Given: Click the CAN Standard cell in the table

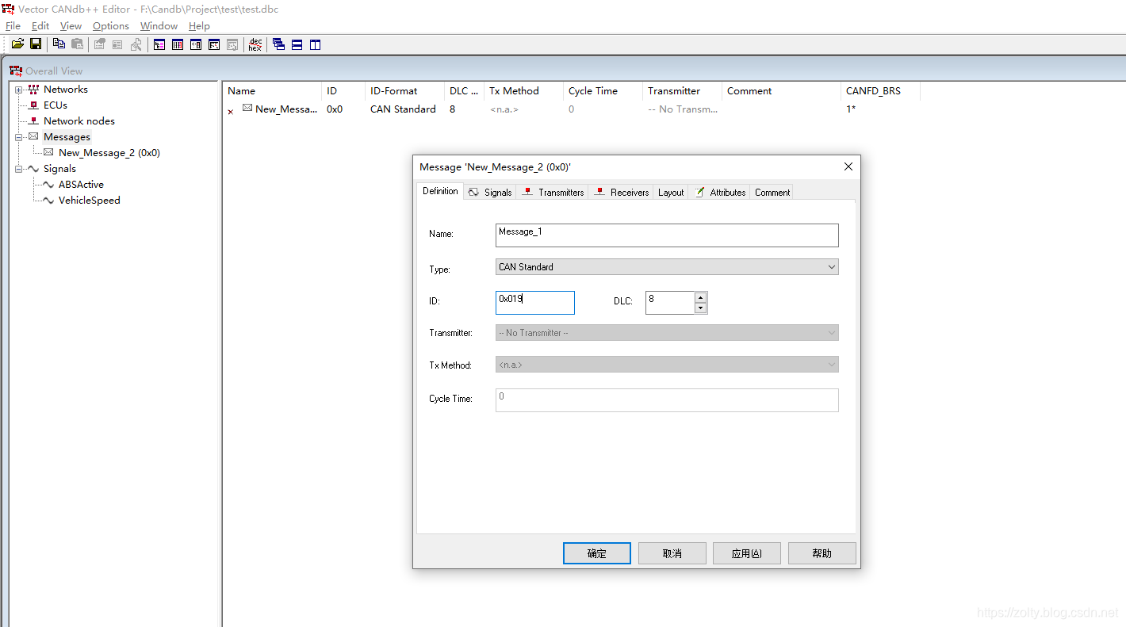Looking at the screenshot, I should click(403, 109).
